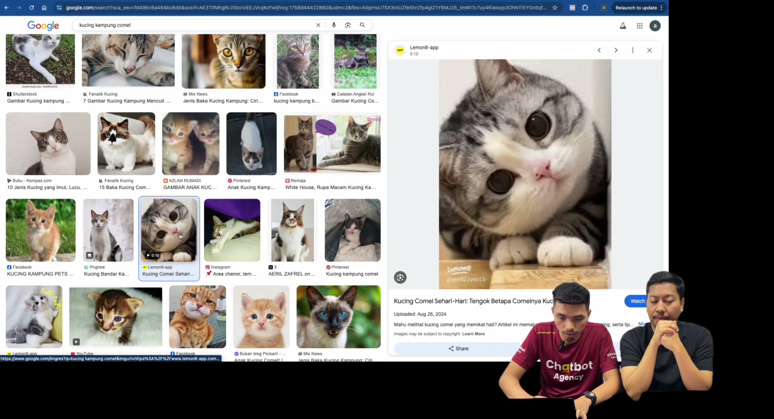Open Siamese cat Mix News thumbnail
This screenshot has height=419, width=774.
338,317
